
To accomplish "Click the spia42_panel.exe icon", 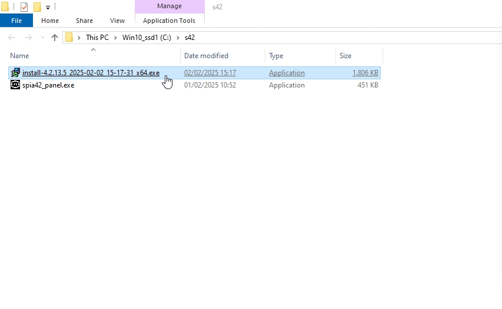I will 15,85.
